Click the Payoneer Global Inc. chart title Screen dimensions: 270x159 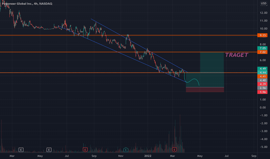pos(27,3)
